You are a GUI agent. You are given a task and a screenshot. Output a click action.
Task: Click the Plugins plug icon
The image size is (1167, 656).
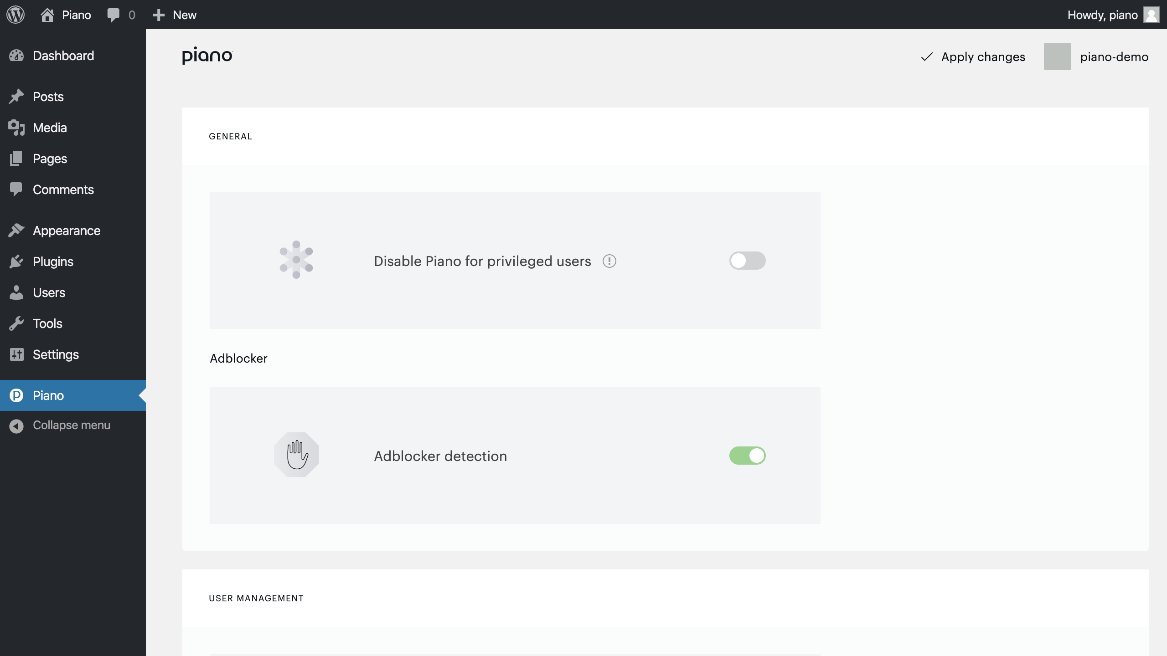click(x=16, y=261)
